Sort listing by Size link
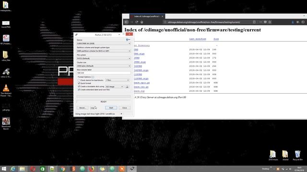Viewport: 307px width, 172px height. point(216,39)
